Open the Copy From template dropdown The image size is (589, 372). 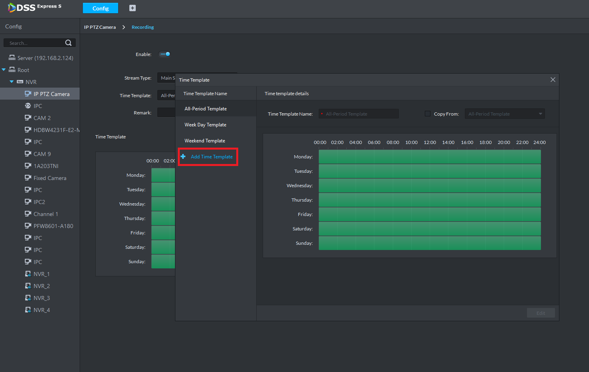click(x=505, y=114)
